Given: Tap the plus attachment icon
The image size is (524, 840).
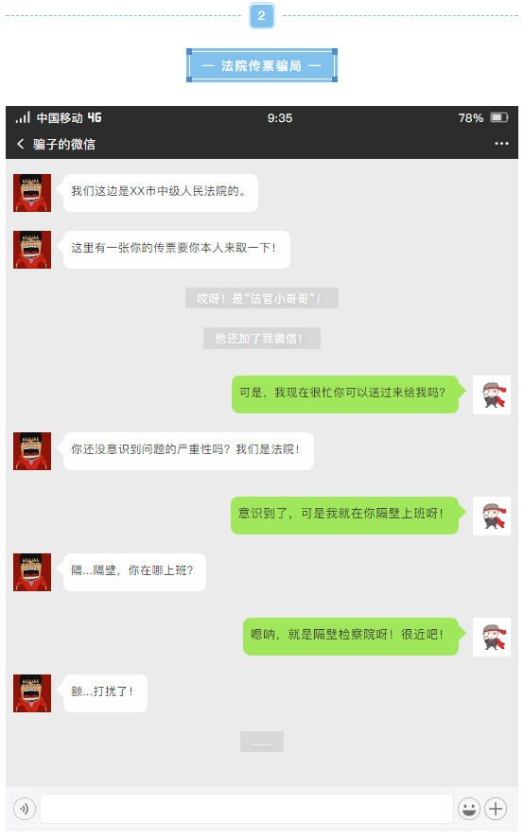Looking at the screenshot, I should (x=496, y=809).
